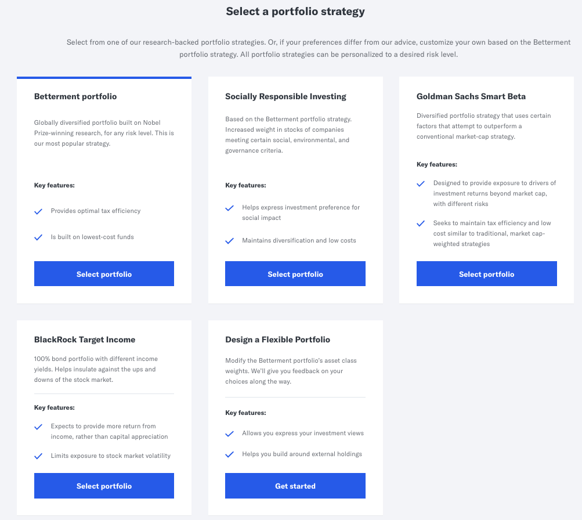582x520 pixels.
Task: Click the checkmark beside 'Is built on lowest-cost funds'
Action: 38,237
